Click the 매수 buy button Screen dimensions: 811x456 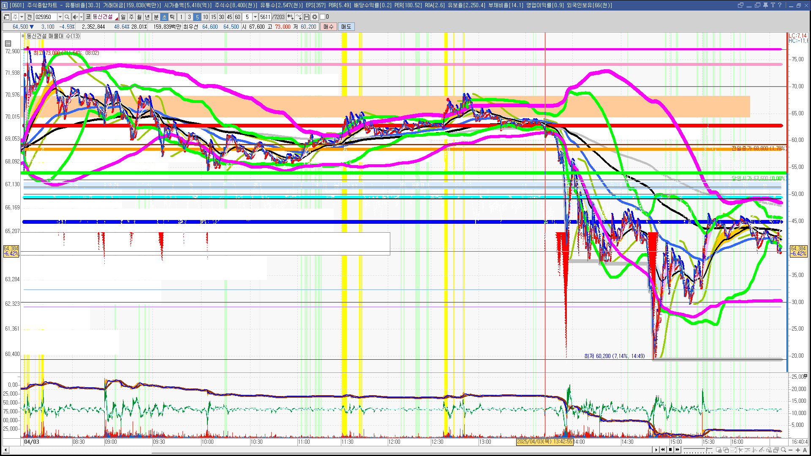pos(329,27)
